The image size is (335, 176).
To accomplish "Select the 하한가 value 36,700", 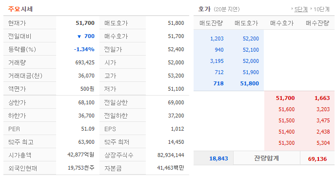I will coord(86,116).
